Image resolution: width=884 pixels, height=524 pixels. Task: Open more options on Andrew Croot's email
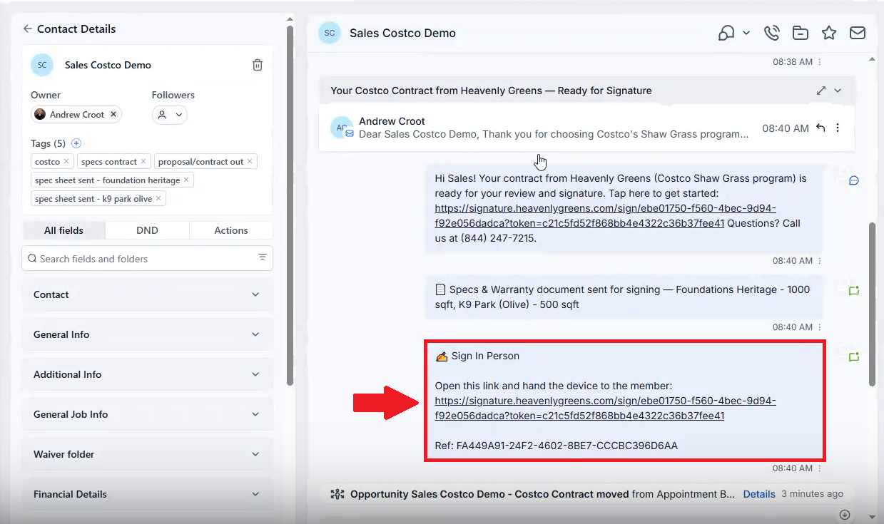pos(838,128)
